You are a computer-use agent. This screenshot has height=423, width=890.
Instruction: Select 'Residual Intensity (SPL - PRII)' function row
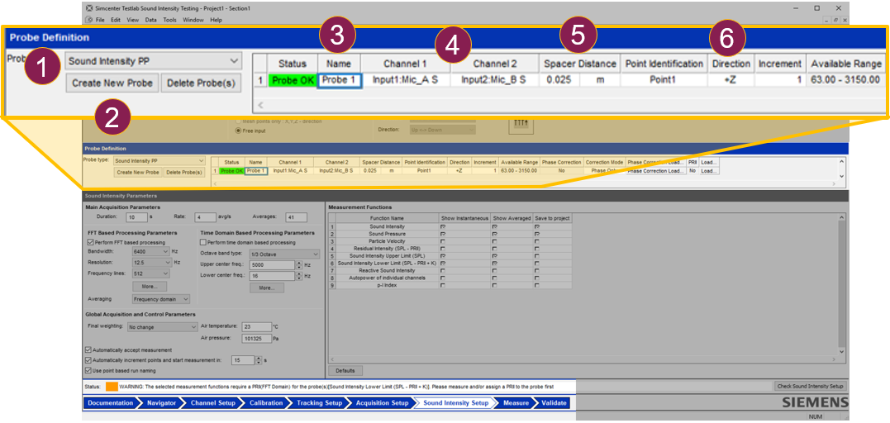387,249
